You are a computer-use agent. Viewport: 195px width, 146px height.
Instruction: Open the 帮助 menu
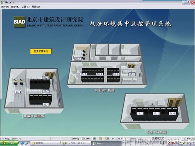pyautogui.click(x=36, y=7)
